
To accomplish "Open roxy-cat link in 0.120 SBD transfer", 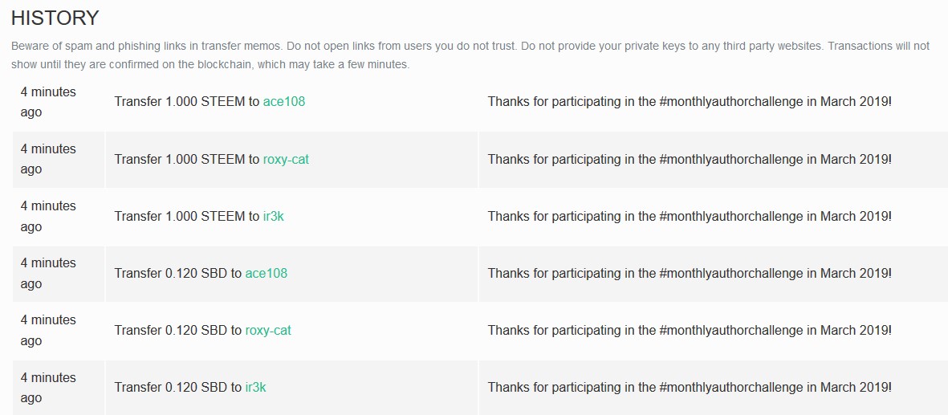I will tap(268, 330).
